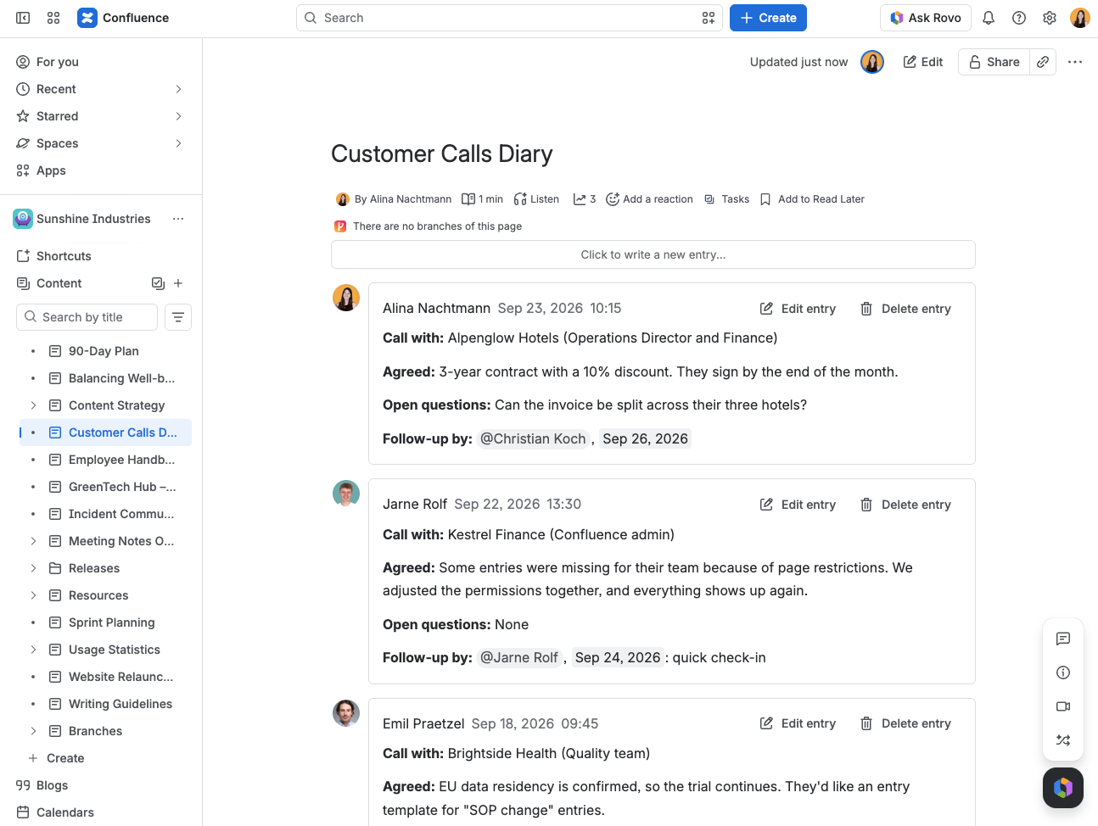Expand Usage Statistics tree item

click(x=33, y=650)
